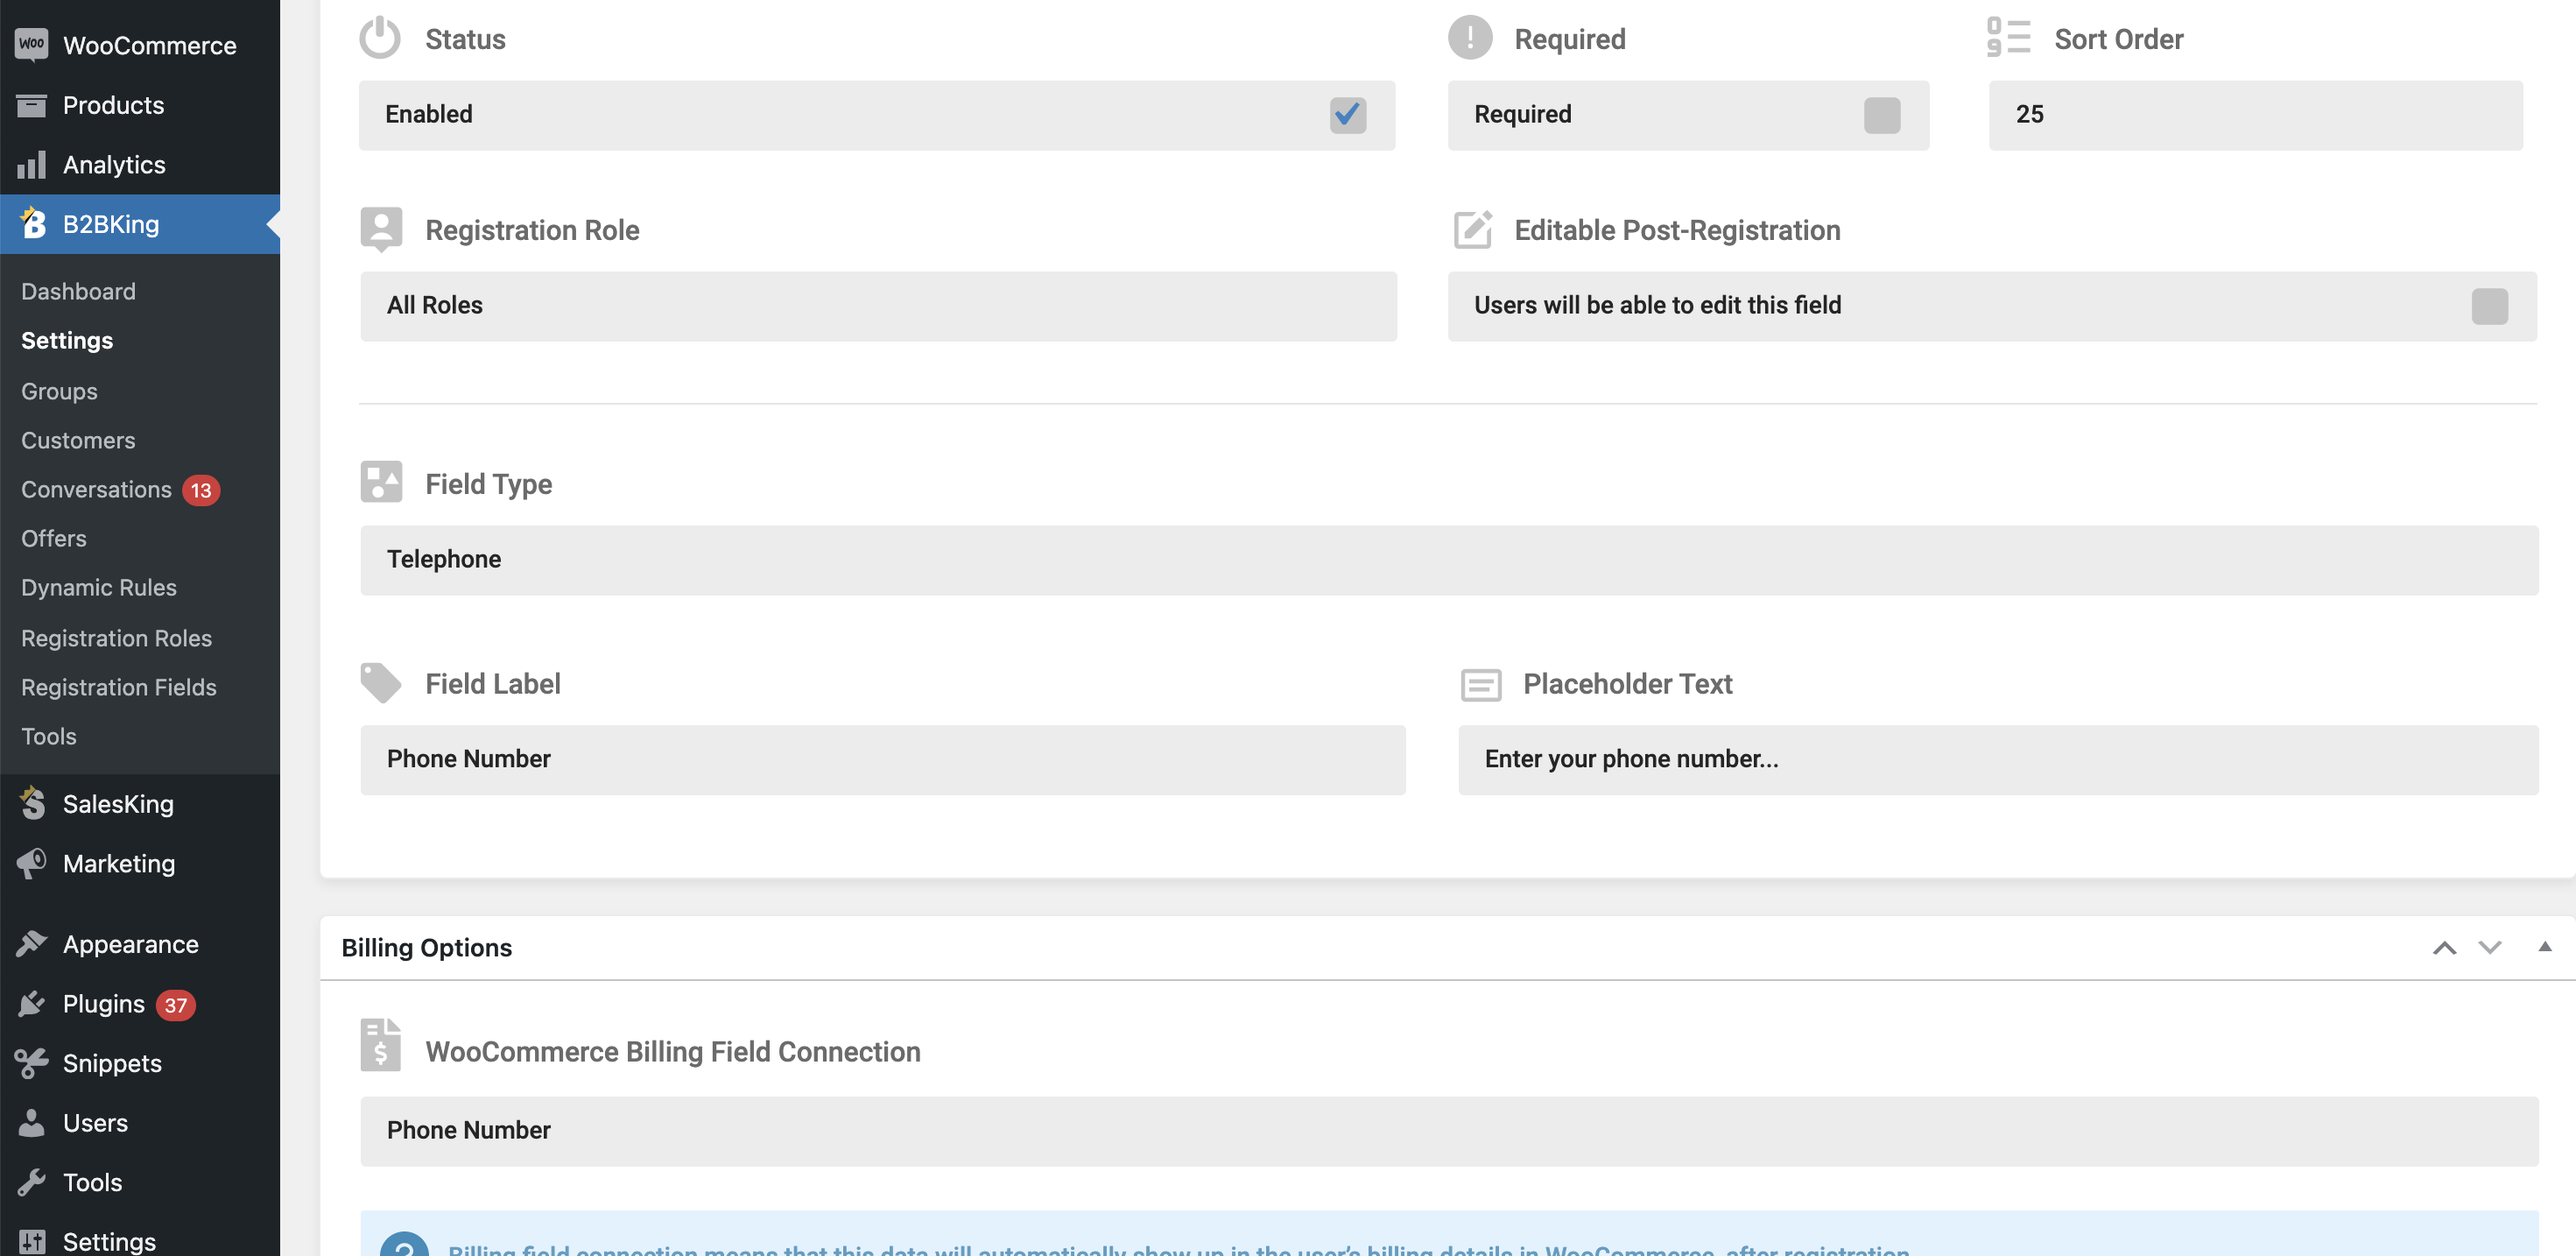This screenshot has height=1256, width=2576.
Task: Click the Field Label input box
Action: click(x=883, y=759)
